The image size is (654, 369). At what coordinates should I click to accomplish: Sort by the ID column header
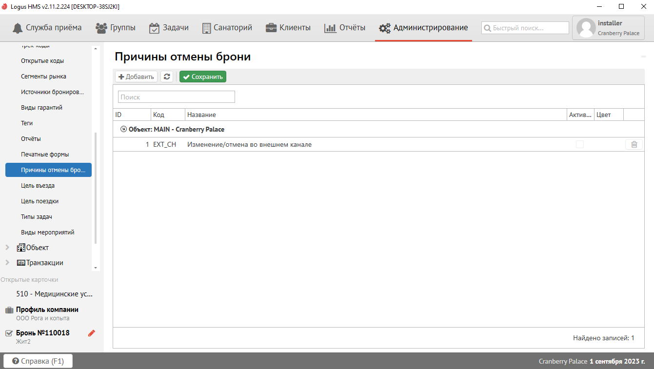[132, 115]
